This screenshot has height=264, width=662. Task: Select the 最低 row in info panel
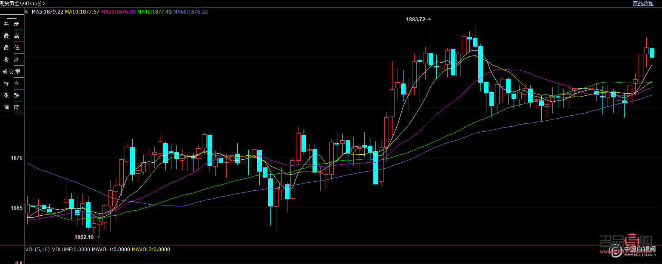(x=11, y=48)
